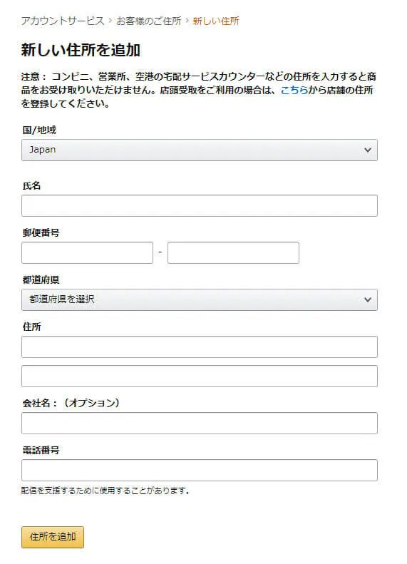Click the 電話番号 label

41,450
